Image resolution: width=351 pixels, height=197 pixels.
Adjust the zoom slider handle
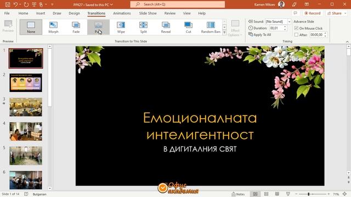click(308, 194)
